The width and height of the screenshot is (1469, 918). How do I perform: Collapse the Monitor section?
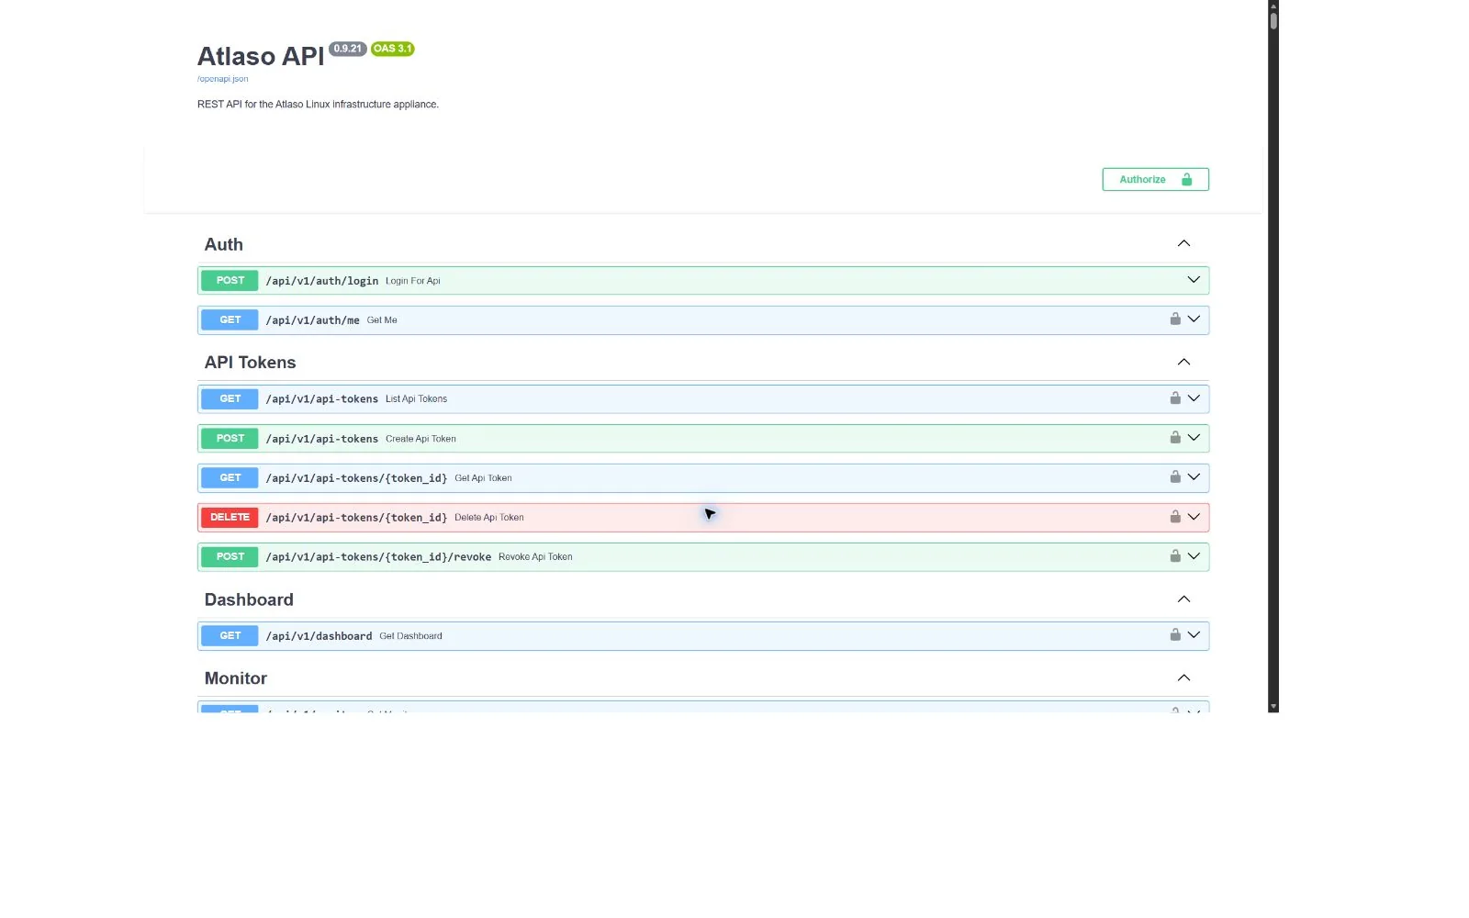[1183, 677]
